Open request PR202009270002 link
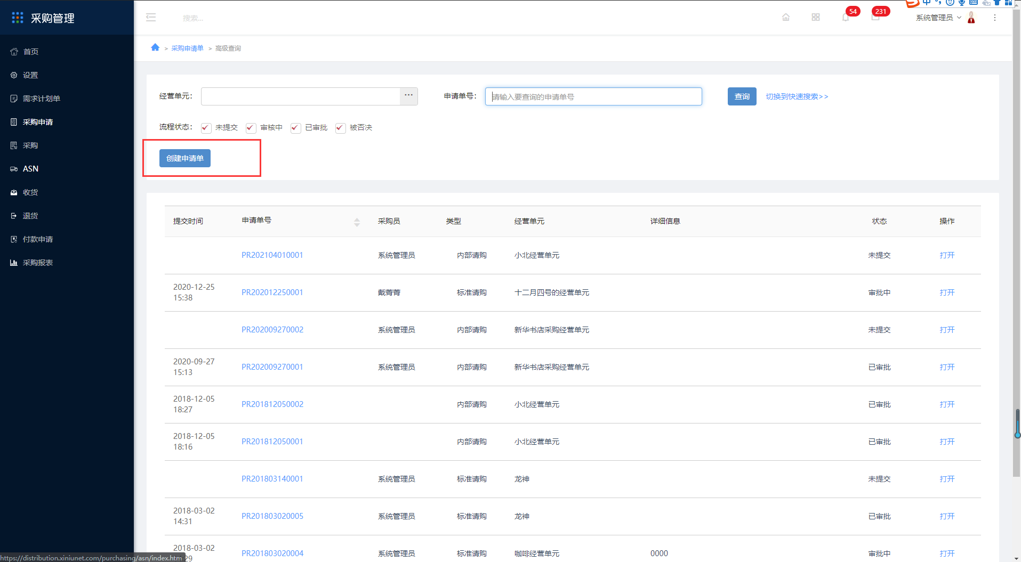This screenshot has height=562, width=1021. (272, 330)
